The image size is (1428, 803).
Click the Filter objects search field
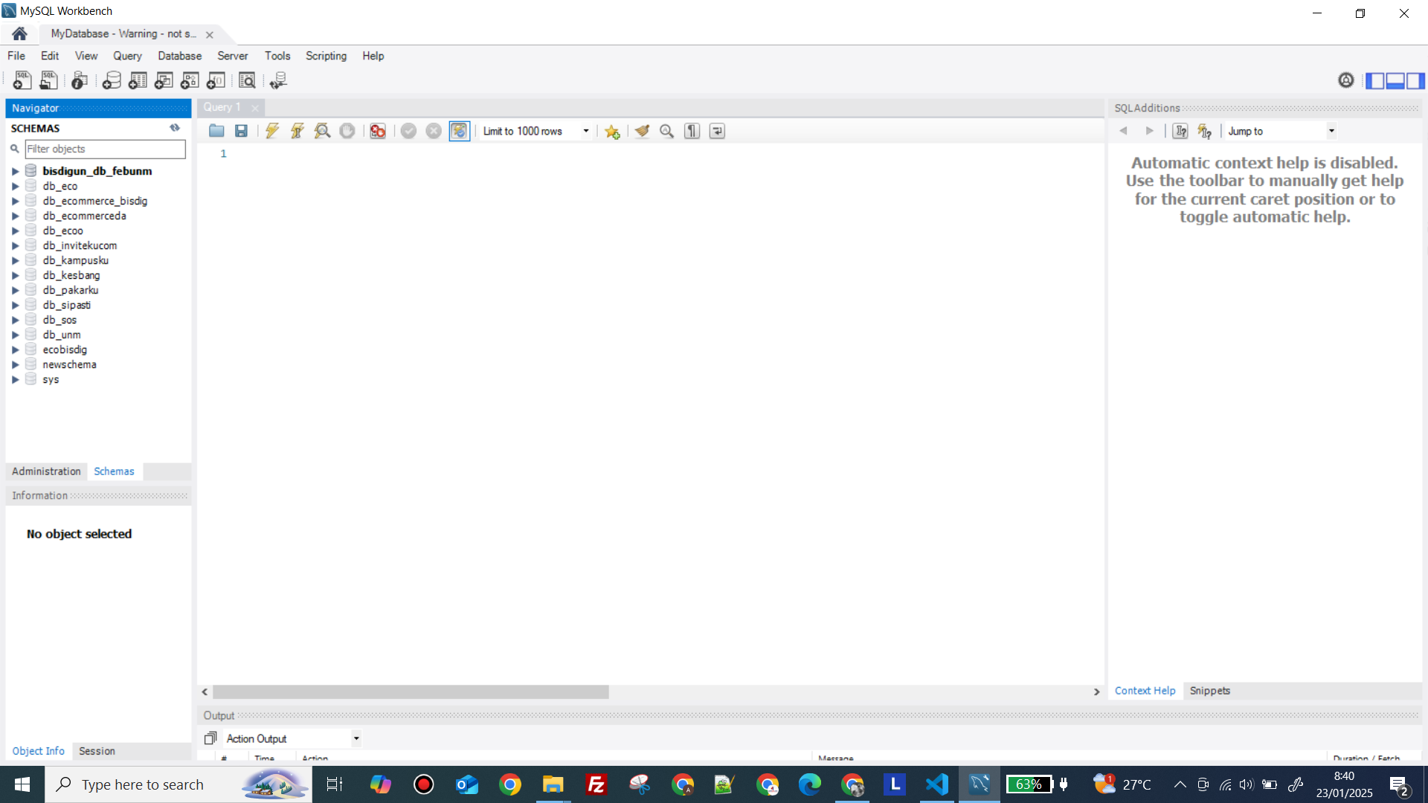tap(105, 149)
